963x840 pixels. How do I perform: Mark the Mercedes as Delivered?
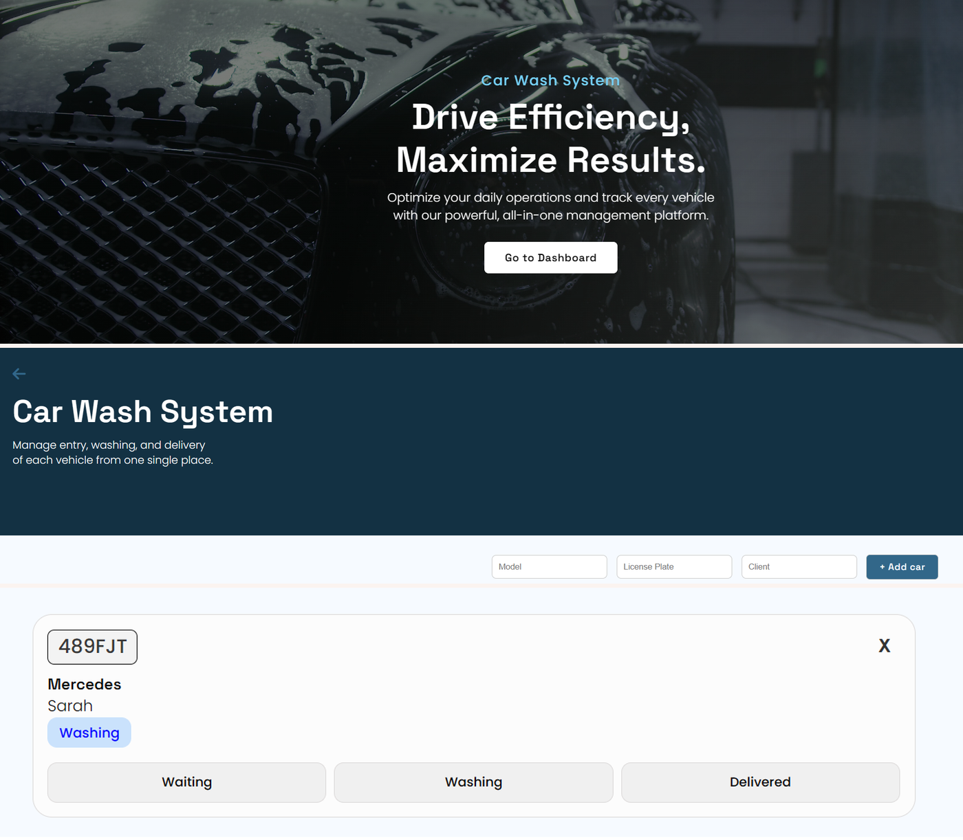pos(760,782)
